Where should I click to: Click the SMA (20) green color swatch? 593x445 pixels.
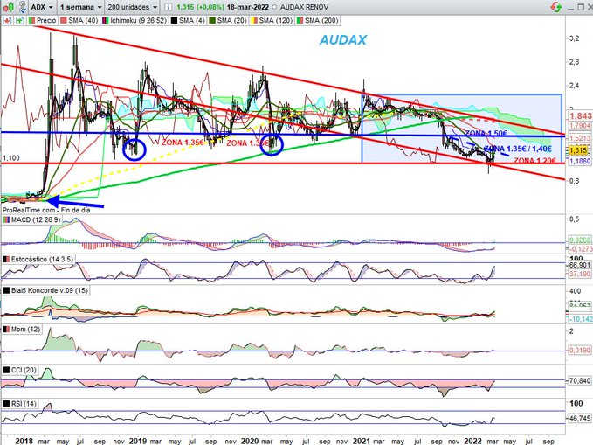212,20
